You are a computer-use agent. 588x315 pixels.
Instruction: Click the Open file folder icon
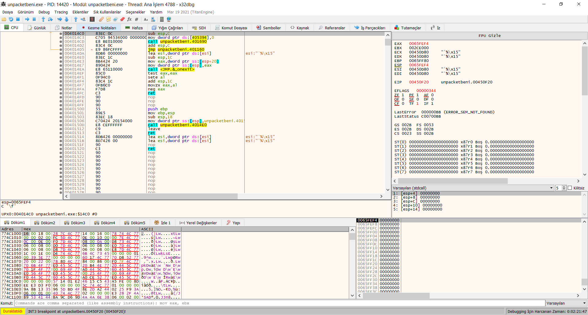click(4, 19)
